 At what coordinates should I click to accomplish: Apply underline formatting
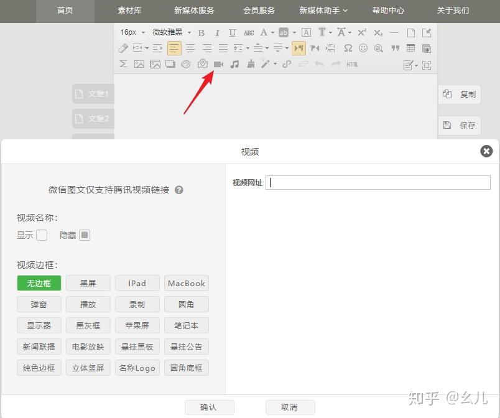[233, 33]
